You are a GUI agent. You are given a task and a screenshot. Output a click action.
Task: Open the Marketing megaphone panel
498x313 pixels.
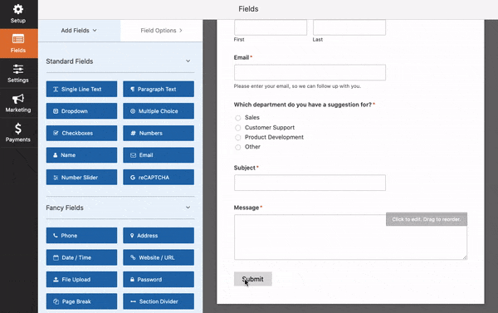(x=18, y=103)
